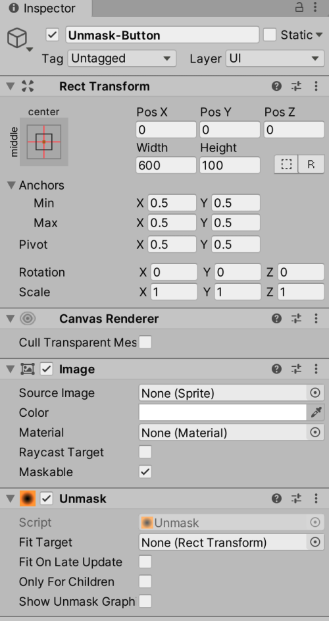329x621 pixels.
Task: Tick the Static checkbox
Action: 270,35
